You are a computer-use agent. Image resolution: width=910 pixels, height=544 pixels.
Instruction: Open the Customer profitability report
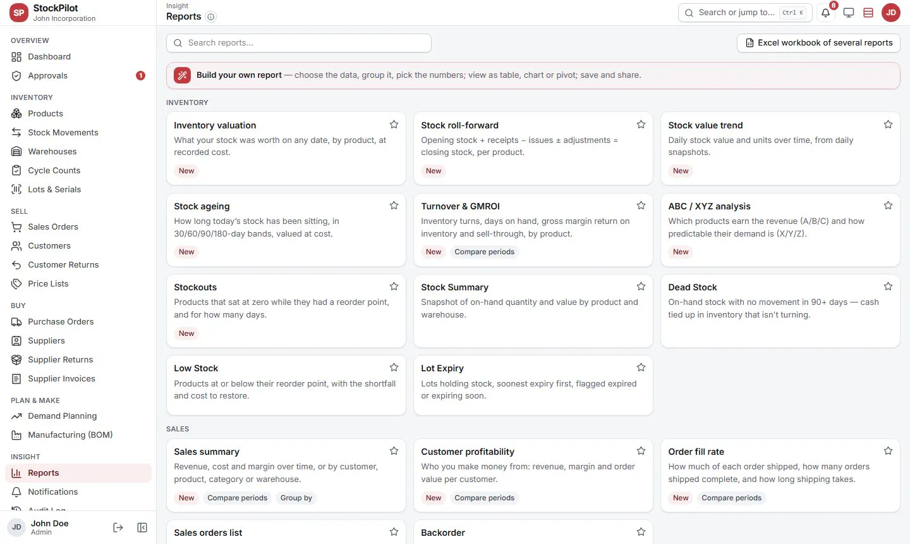[x=533, y=476]
